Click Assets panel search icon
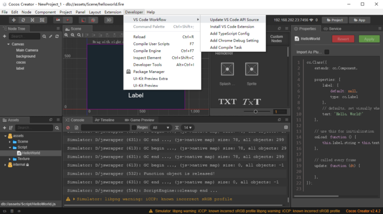The width and height of the screenshot is (383, 214). click(x=57, y=128)
